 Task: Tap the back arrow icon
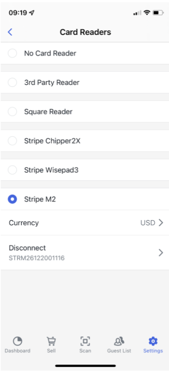tap(10, 32)
